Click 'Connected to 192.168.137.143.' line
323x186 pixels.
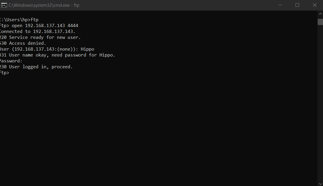click(38, 31)
